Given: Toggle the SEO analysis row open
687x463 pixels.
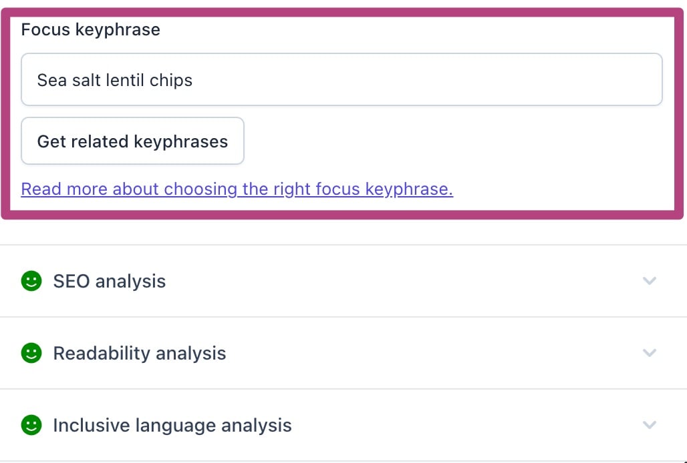Looking at the screenshot, I should point(343,281).
